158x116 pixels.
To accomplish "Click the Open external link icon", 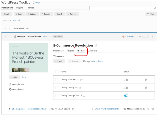I will click(49, 36).
